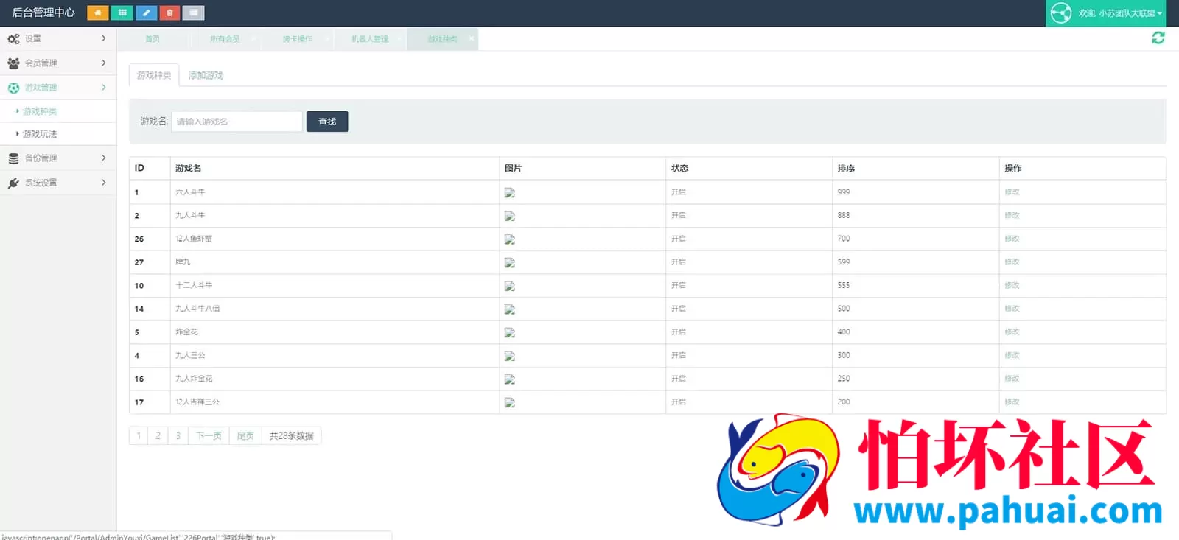Screen dimensions: 1179x540
Task: Click the blue pencil edit icon
Action: click(146, 13)
